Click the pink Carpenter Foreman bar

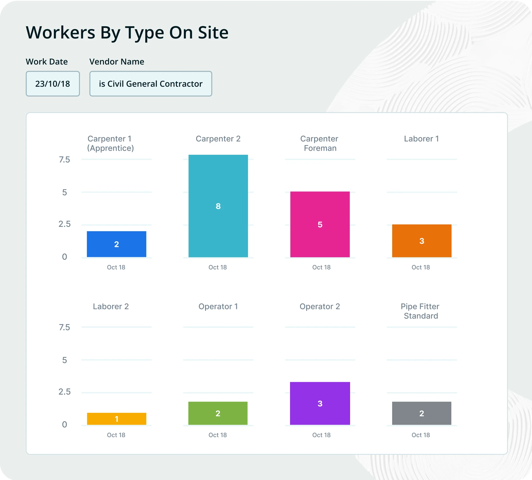[x=320, y=224]
